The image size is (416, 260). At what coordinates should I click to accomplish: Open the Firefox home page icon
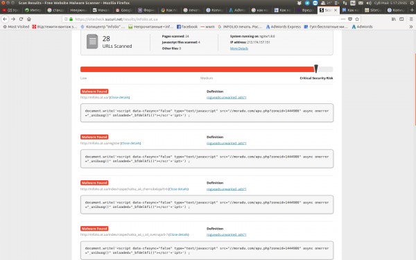(x=29, y=19)
